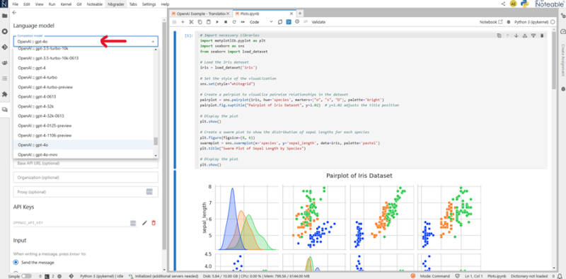Cut the selected cell with the scissors icon
The height and width of the screenshot is (279, 566).
pyautogui.click(x=191, y=22)
